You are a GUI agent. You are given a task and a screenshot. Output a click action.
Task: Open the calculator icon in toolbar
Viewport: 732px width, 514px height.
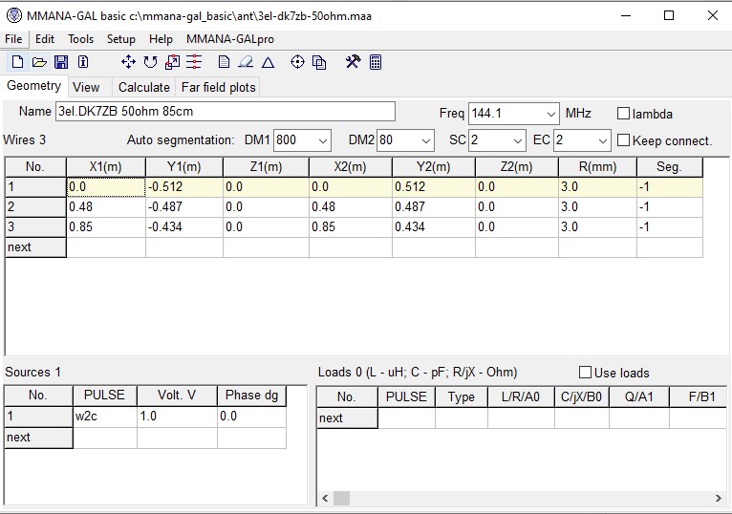click(x=376, y=62)
